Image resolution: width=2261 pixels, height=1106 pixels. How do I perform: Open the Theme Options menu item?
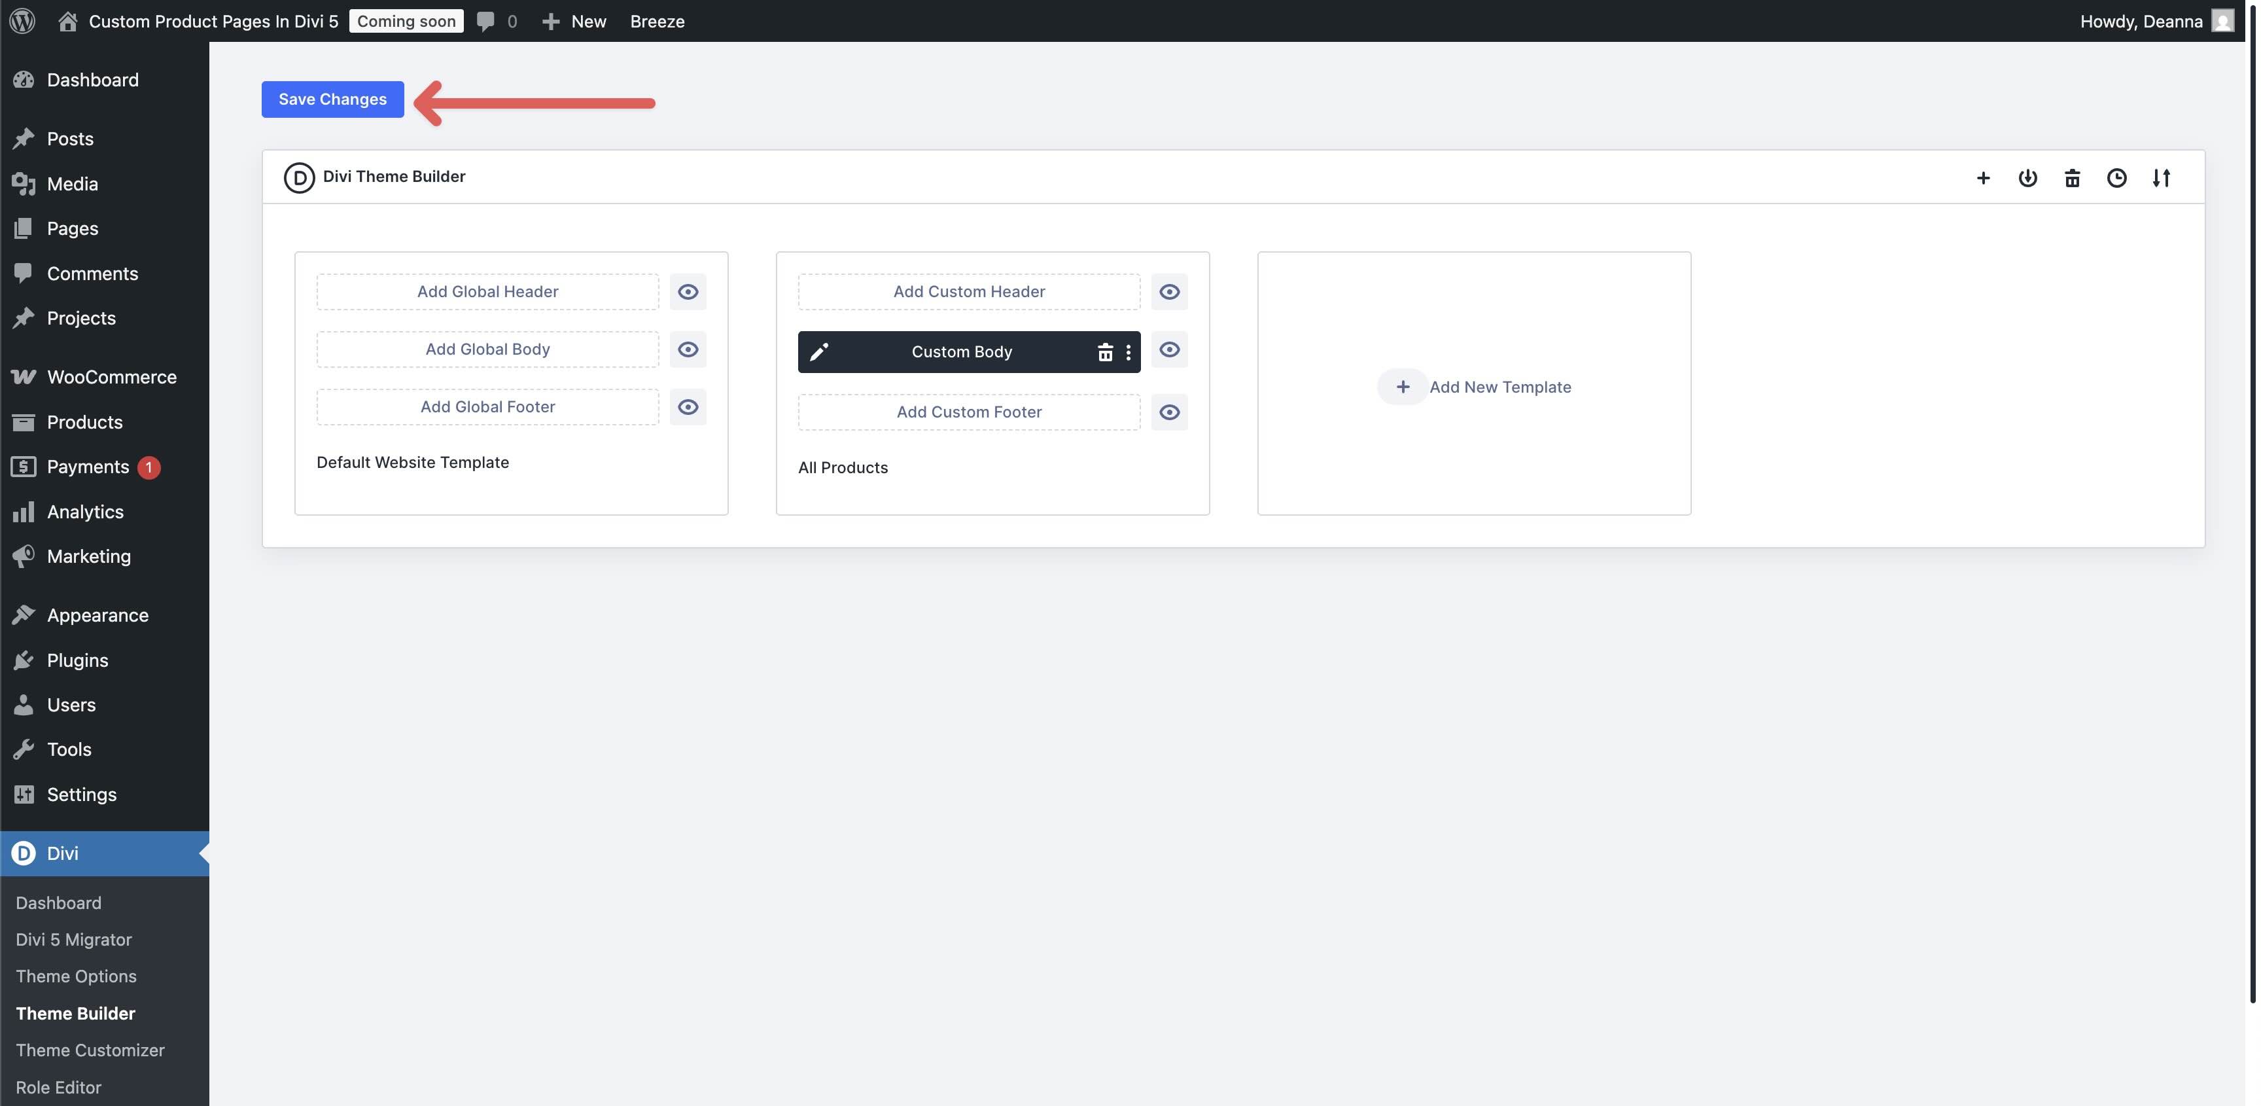pos(77,975)
